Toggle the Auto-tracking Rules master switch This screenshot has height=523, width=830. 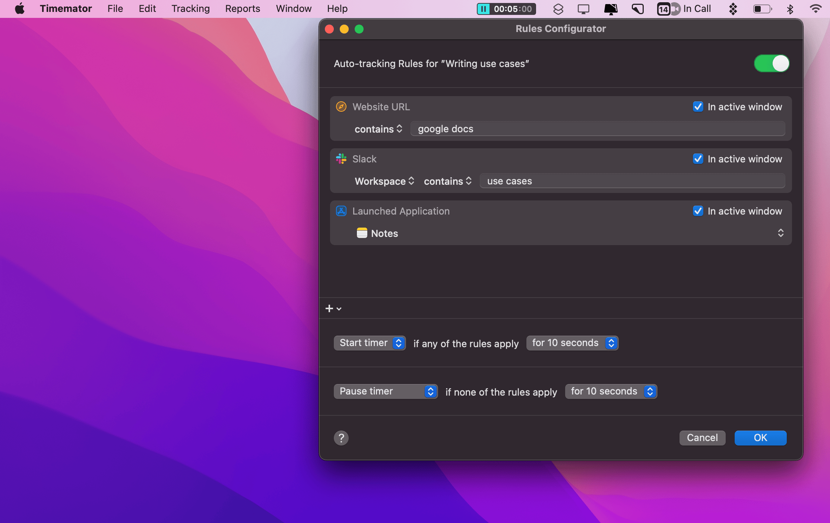[x=772, y=63]
